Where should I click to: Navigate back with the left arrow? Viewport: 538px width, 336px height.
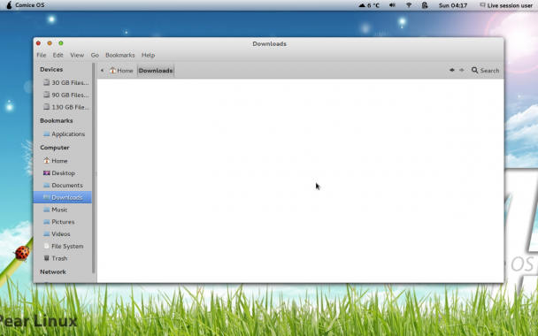[452, 70]
